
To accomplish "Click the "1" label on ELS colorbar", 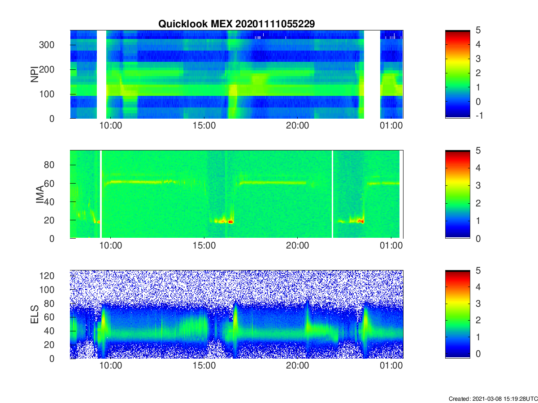I will click(478, 337).
